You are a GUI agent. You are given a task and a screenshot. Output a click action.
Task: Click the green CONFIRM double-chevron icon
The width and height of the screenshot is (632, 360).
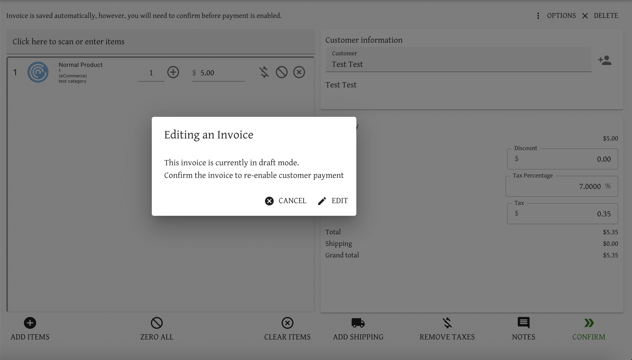[589, 323]
